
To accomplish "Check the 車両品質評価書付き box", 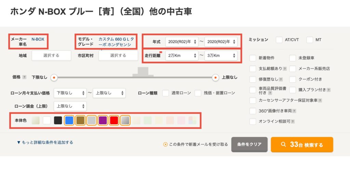I will point(253,90).
